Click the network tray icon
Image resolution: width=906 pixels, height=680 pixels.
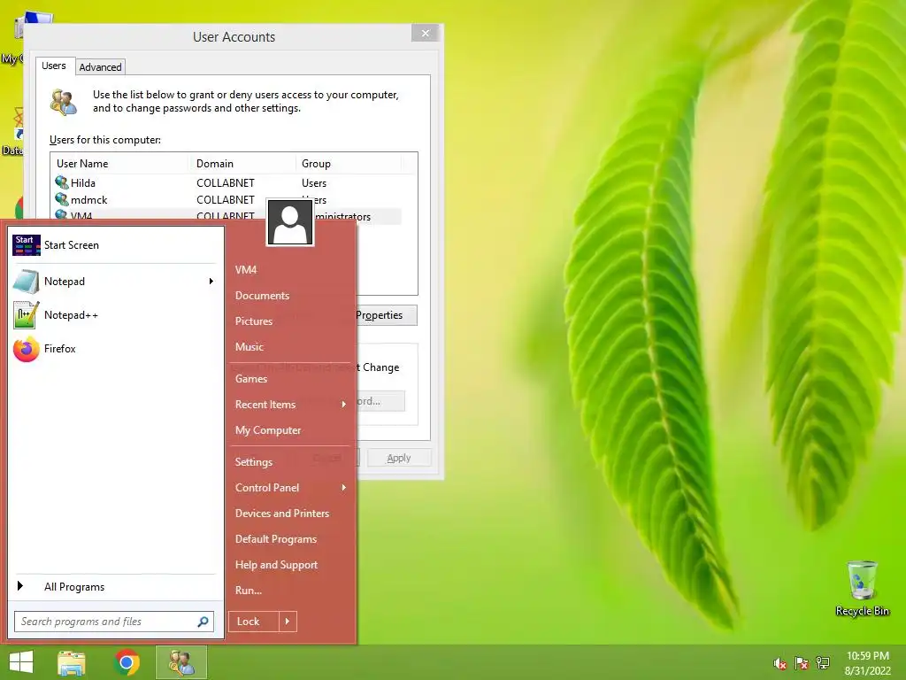pyautogui.click(x=823, y=663)
